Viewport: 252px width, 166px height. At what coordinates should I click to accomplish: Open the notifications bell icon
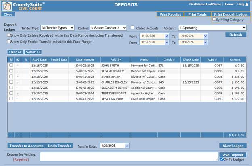(x=247, y=4)
